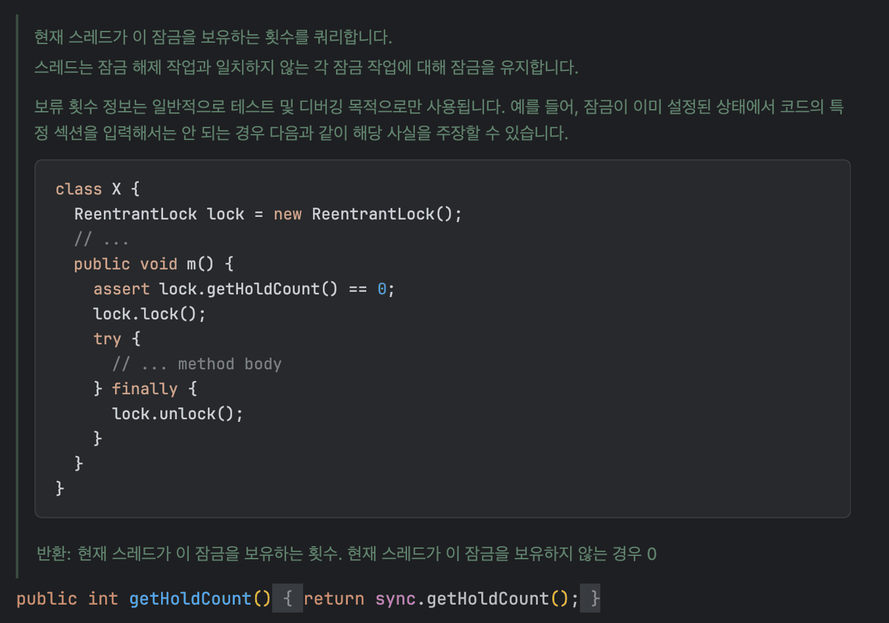This screenshot has width=889, height=623.
Task: Click the lock.lock() statement
Action: tap(149, 314)
